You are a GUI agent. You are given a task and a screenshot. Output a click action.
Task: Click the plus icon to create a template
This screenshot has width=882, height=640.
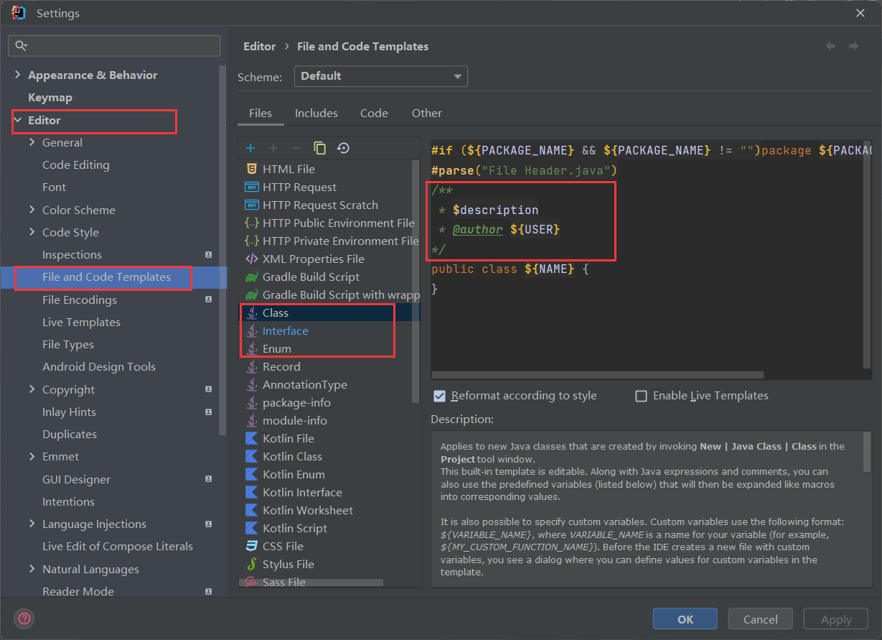tap(250, 148)
